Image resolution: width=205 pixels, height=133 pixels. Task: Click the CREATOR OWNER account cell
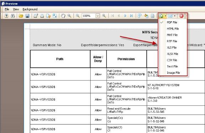tap(176, 99)
